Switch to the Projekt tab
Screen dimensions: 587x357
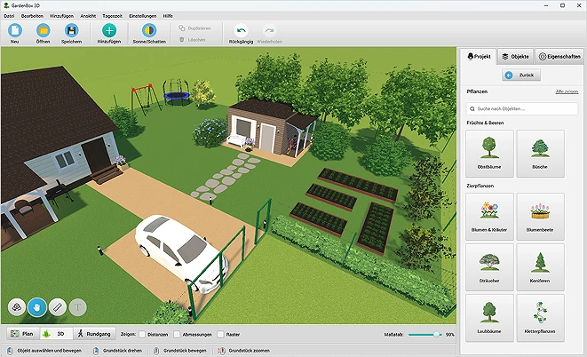pyautogui.click(x=479, y=57)
